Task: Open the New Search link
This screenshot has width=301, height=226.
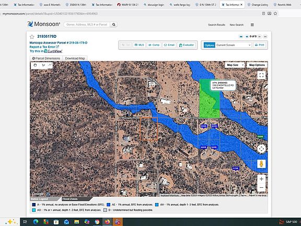Action: (x=237, y=25)
